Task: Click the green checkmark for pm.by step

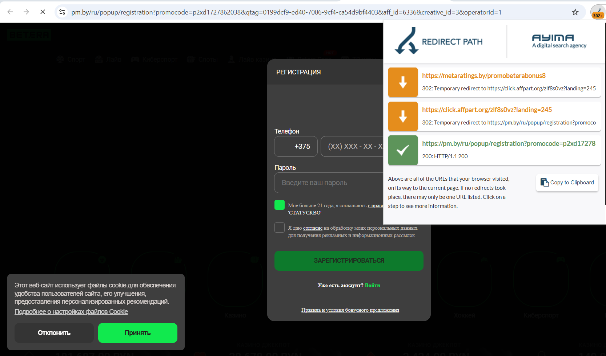Action: coord(403,150)
